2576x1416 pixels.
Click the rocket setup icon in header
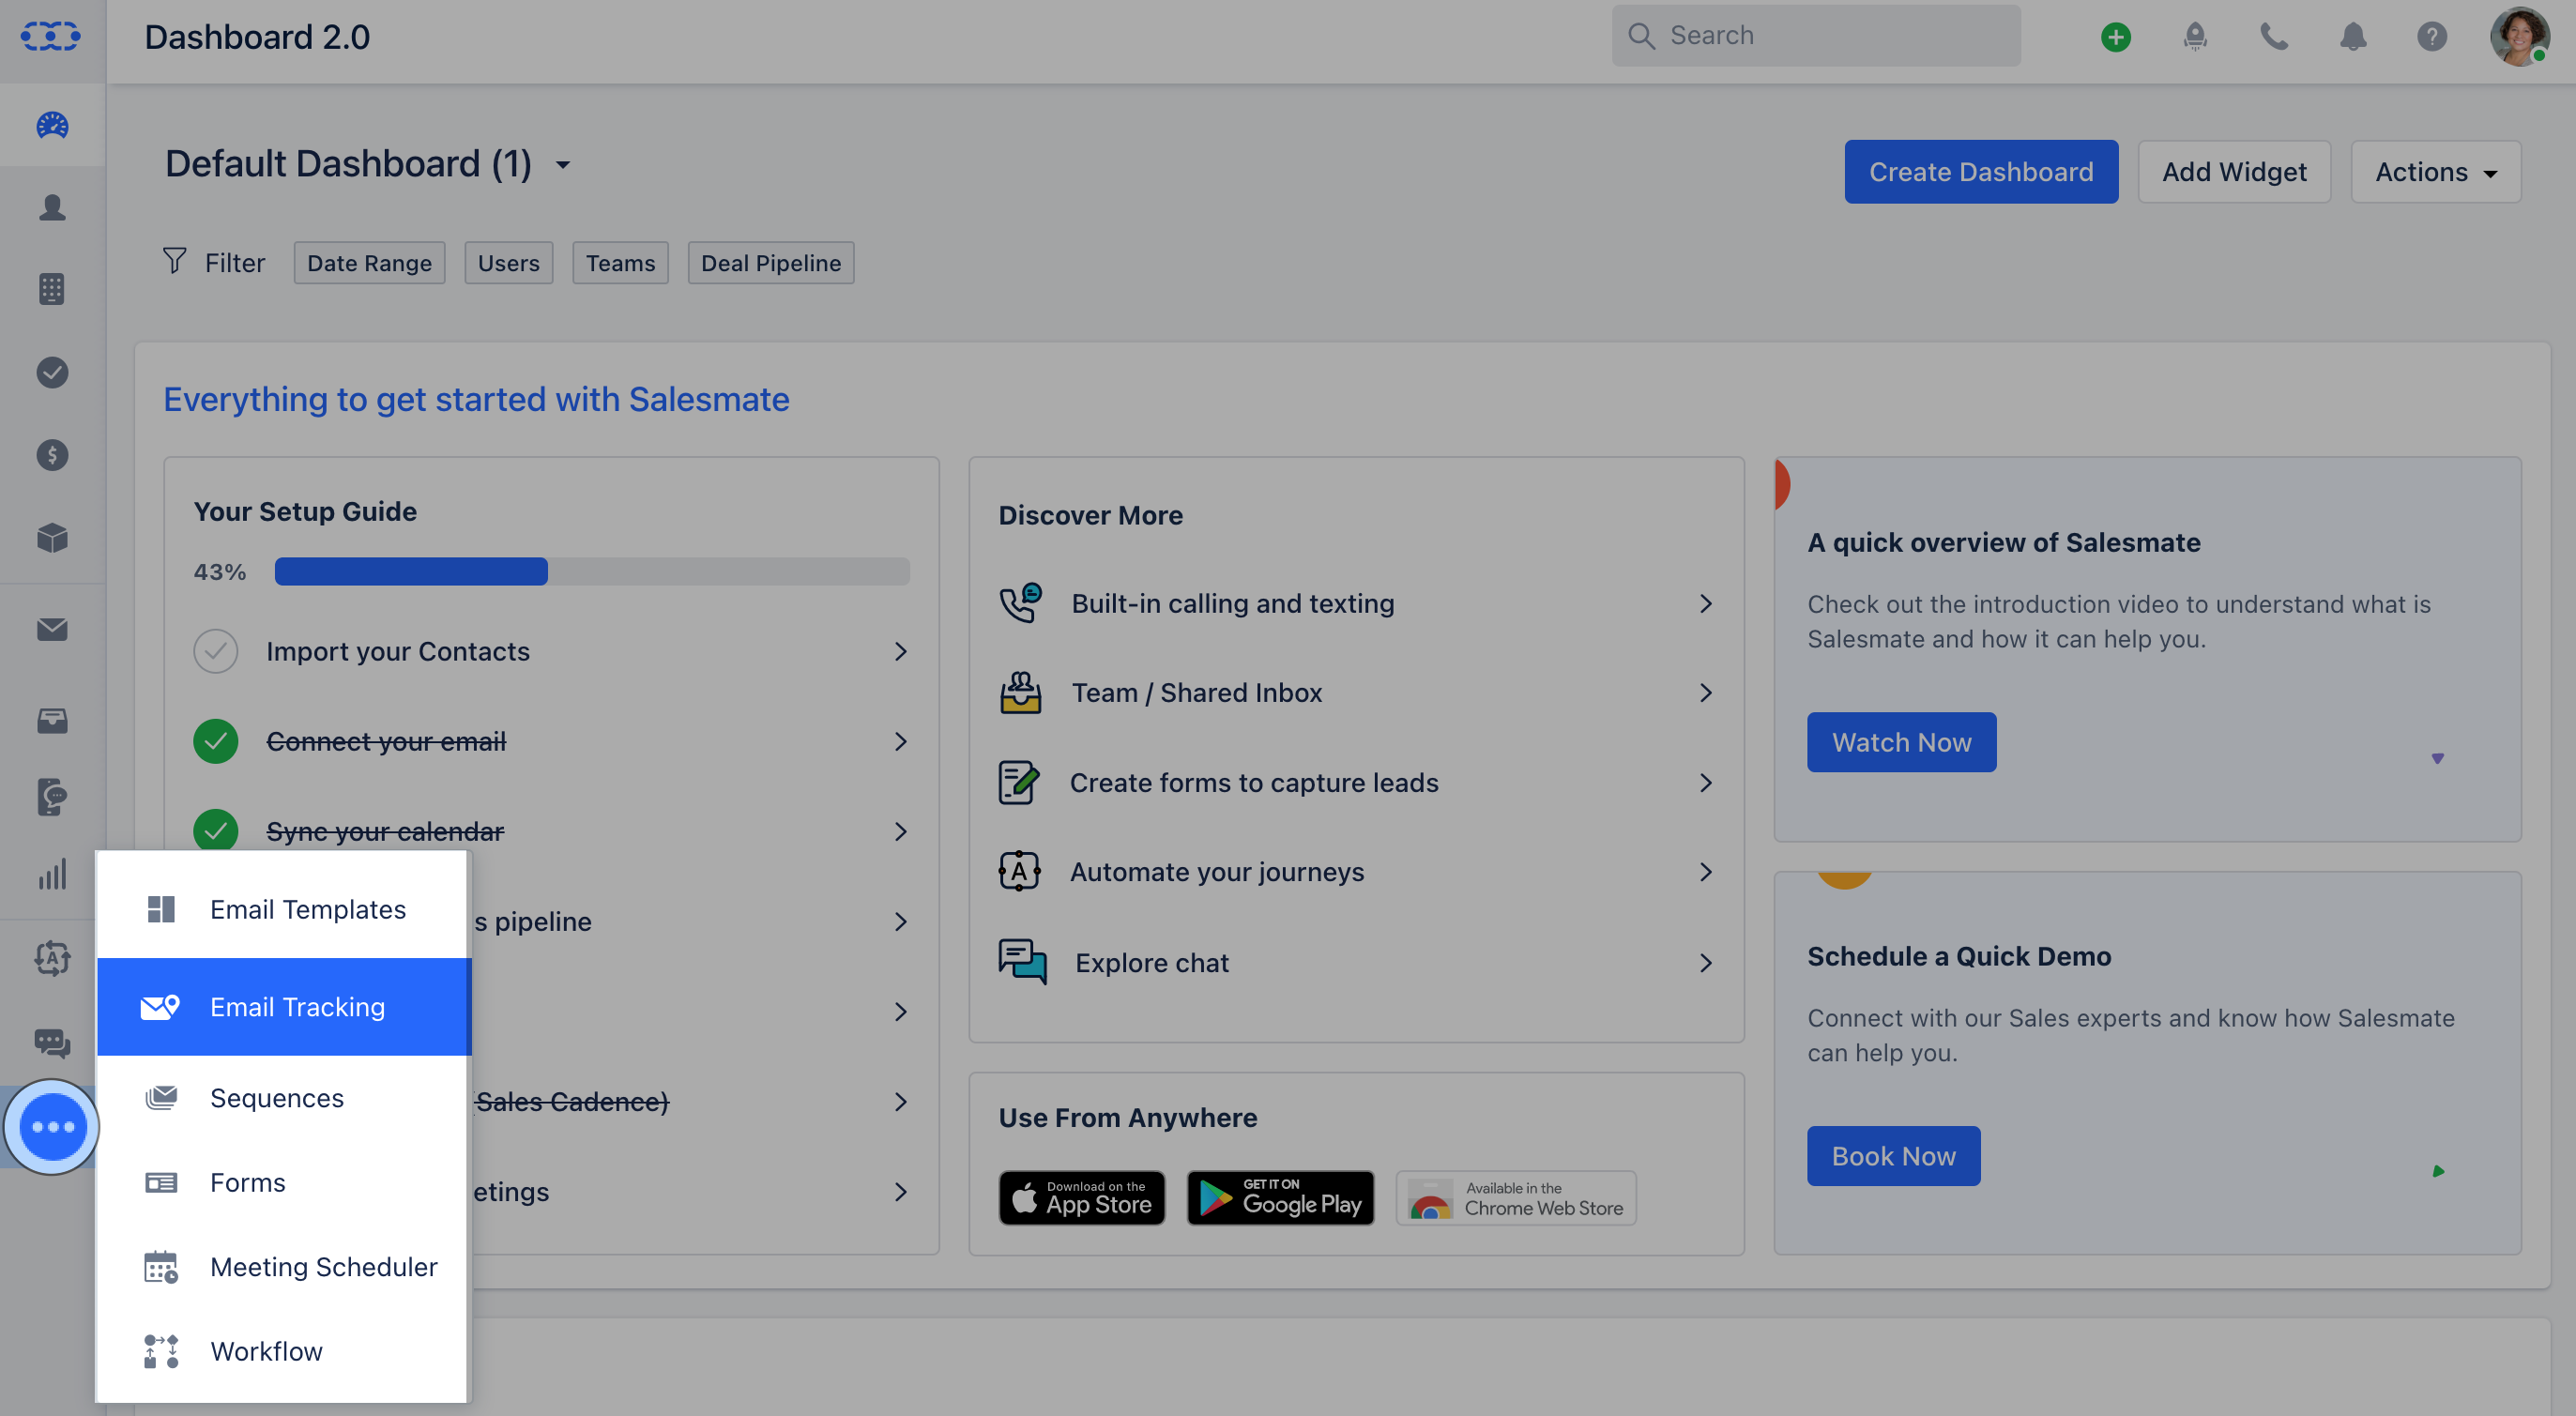click(x=2195, y=37)
